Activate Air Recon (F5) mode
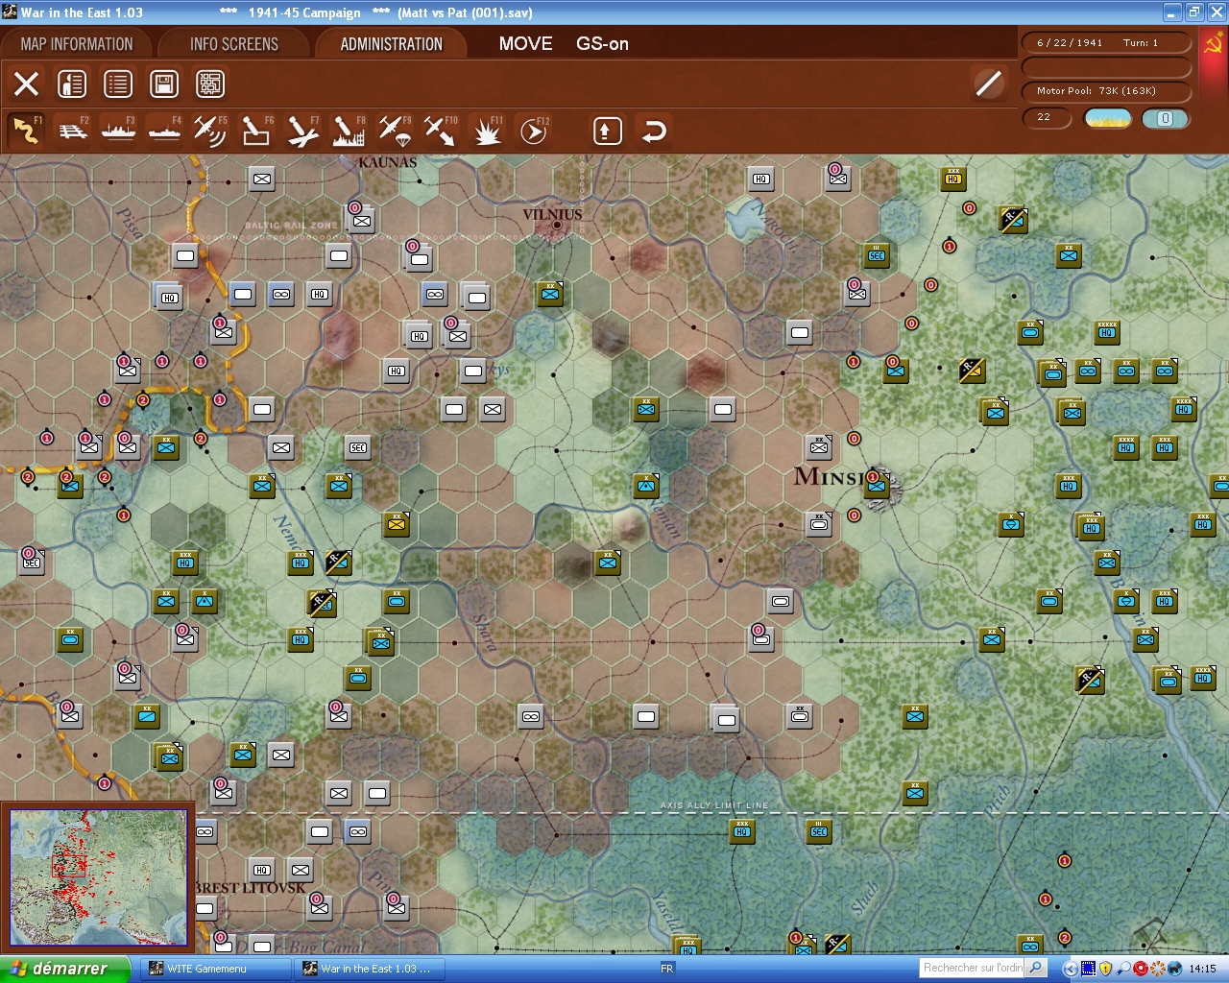This screenshot has height=983, width=1229. [210, 131]
